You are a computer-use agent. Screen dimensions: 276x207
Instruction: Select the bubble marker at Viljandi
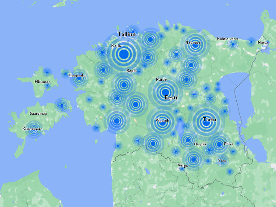(162, 122)
